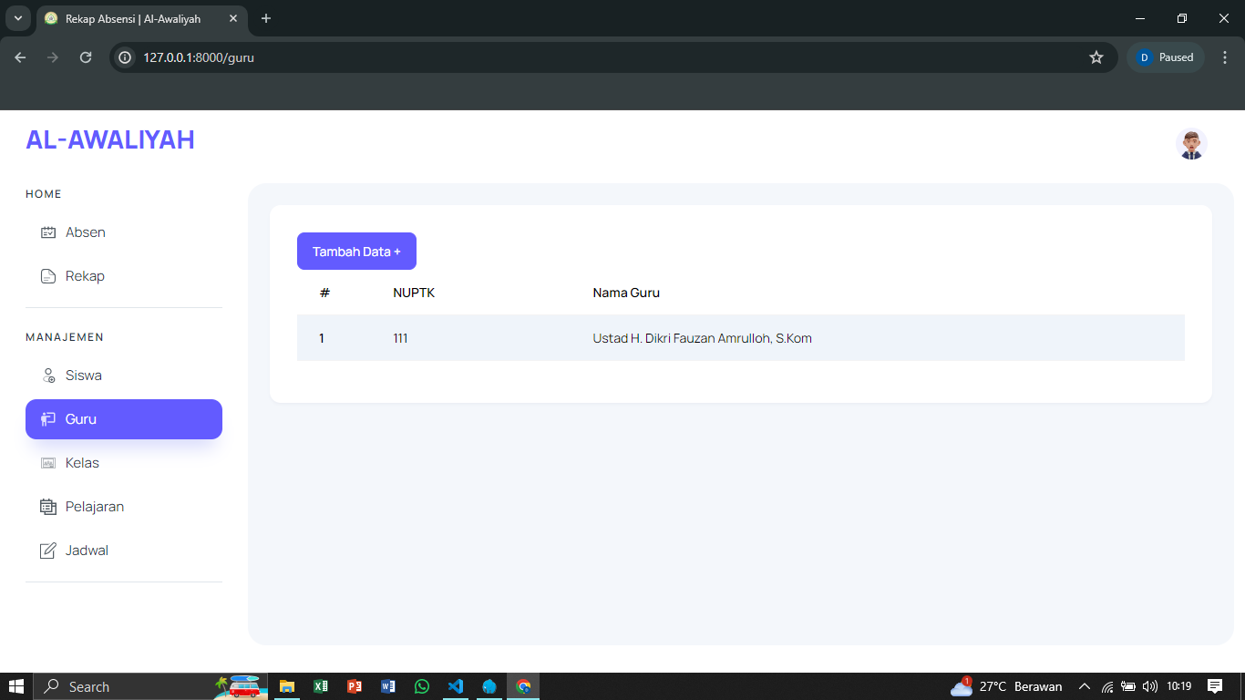Launch WhatsApp from the taskbar
Viewport: 1245px width, 700px height.
tap(421, 686)
